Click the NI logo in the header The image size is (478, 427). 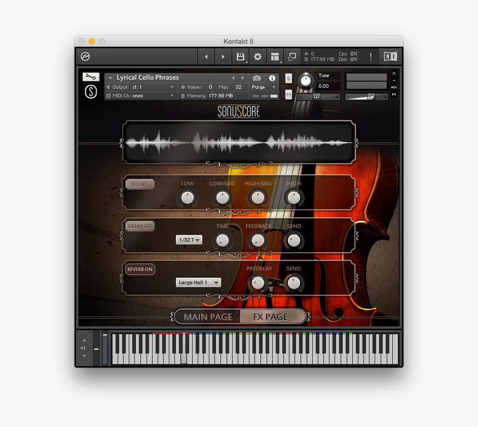(390, 57)
